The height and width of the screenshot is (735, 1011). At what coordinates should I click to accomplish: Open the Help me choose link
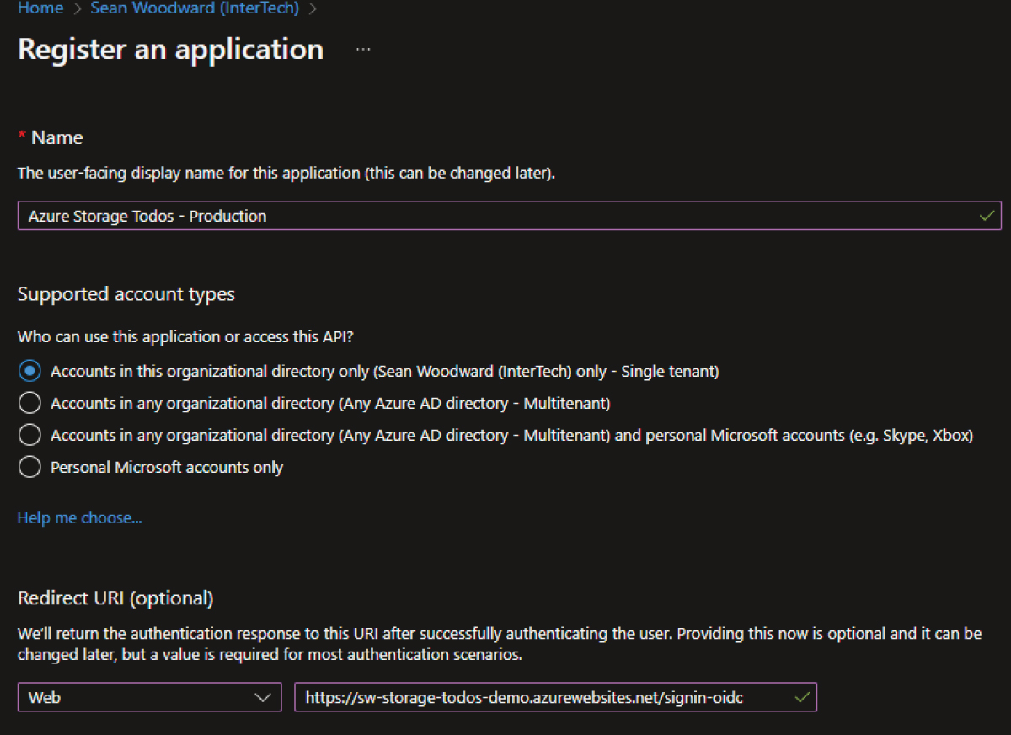click(79, 518)
